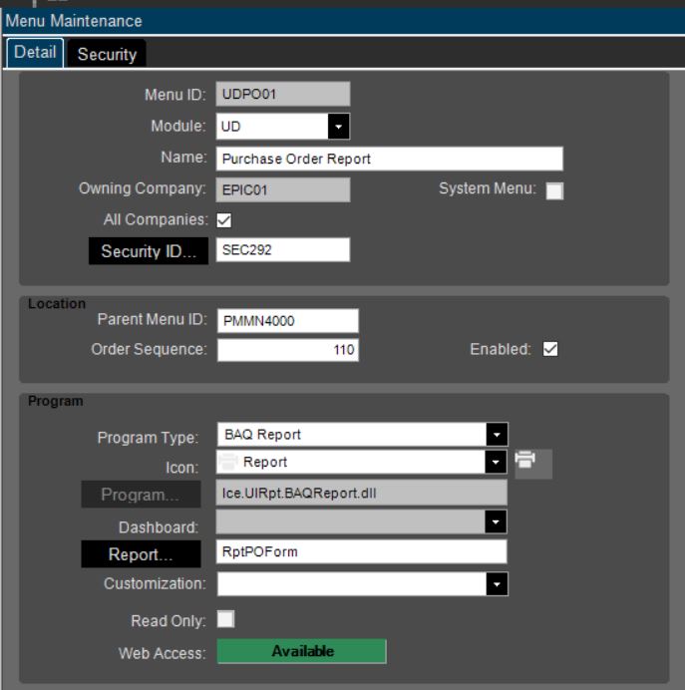This screenshot has width=685, height=690.
Task: Click the Module UD text field
Action: click(x=272, y=127)
